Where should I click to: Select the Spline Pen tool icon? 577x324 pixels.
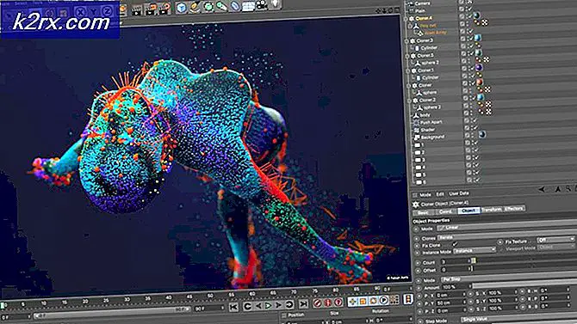click(195, 7)
